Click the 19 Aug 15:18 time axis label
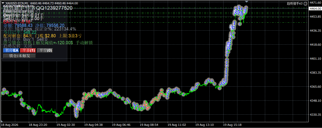322x128 pixels. click(x=232, y=125)
